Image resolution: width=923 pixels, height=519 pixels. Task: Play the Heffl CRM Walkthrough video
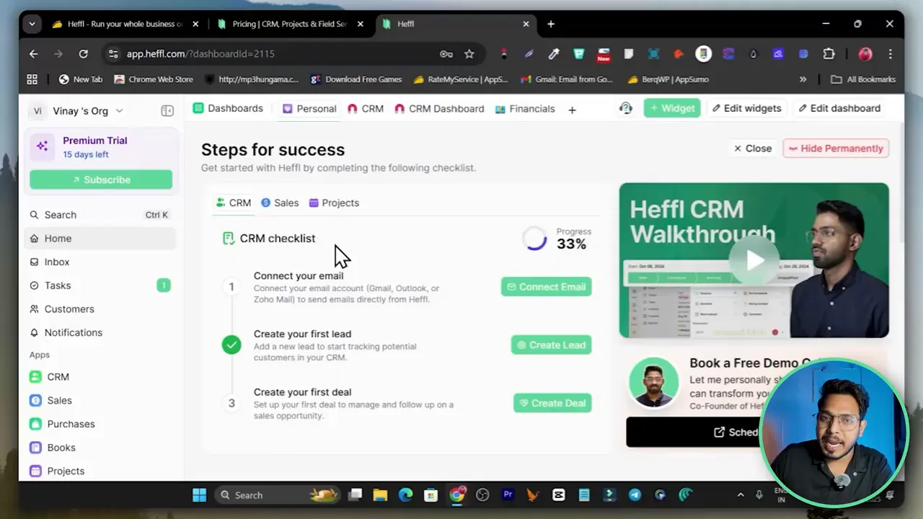(x=753, y=260)
